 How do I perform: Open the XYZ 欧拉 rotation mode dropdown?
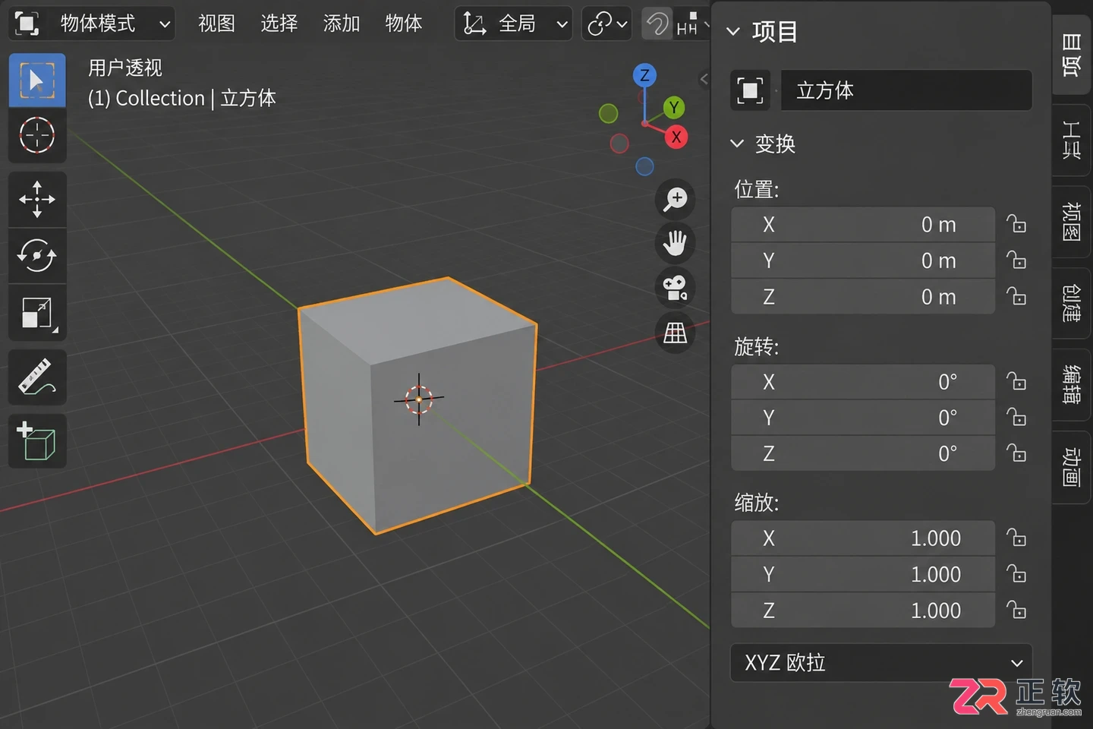pos(881,663)
